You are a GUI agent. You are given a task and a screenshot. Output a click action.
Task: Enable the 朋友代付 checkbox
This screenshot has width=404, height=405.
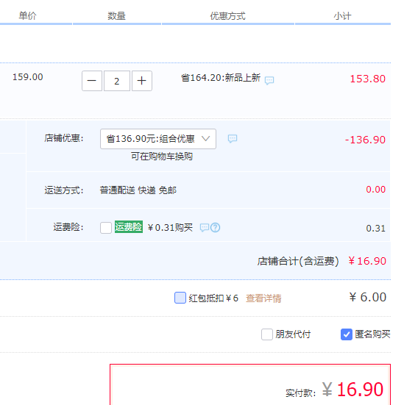[267, 334]
